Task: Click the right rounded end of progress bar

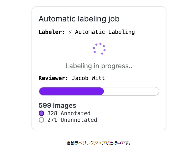Action: click(157, 91)
